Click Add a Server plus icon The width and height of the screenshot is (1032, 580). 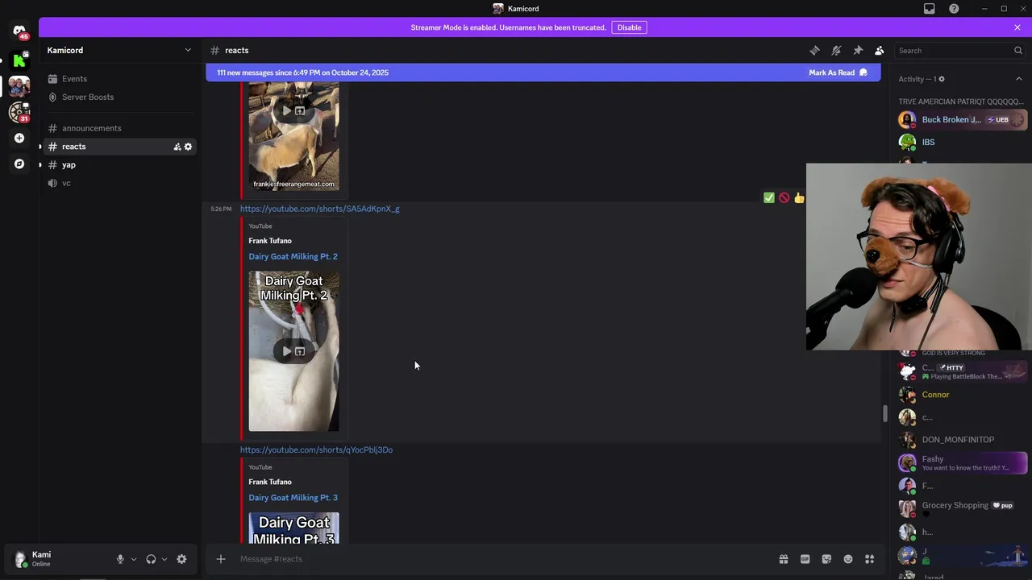(x=19, y=138)
